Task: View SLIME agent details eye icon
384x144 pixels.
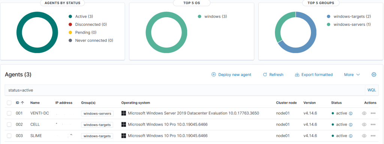Action: [364, 136]
